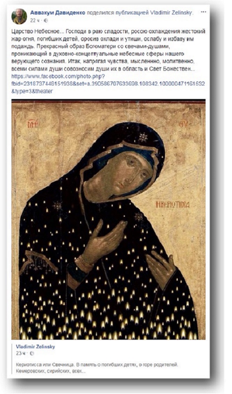Click the post text starting Царство Небесное
This screenshot has height=394, width=232.
108,50
